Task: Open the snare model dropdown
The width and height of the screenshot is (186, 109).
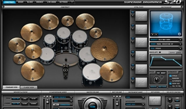Action: pyautogui.click(x=166, y=44)
